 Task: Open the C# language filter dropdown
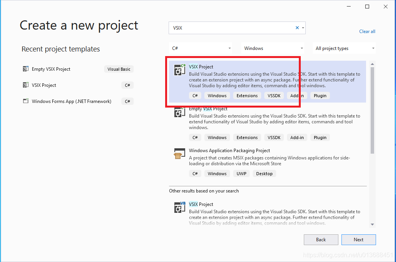pos(200,48)
